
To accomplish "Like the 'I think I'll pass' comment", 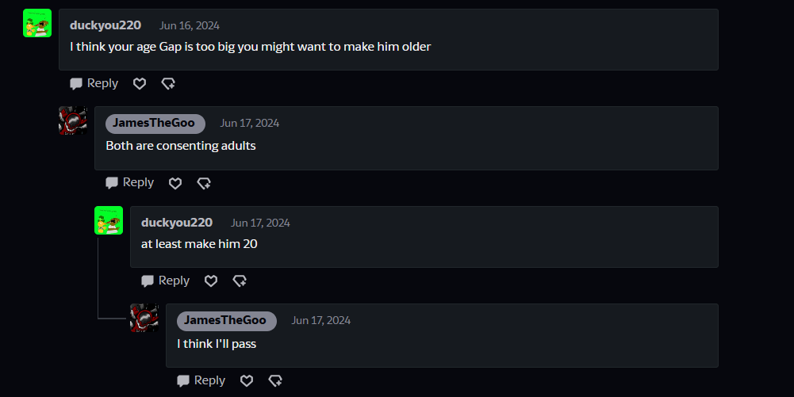I will 247,380.
